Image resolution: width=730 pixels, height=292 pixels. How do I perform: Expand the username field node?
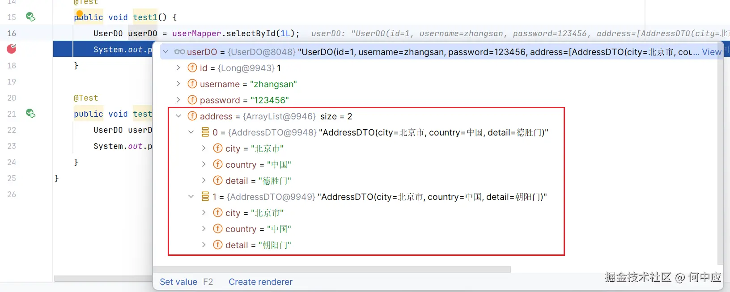click(178, 84)
